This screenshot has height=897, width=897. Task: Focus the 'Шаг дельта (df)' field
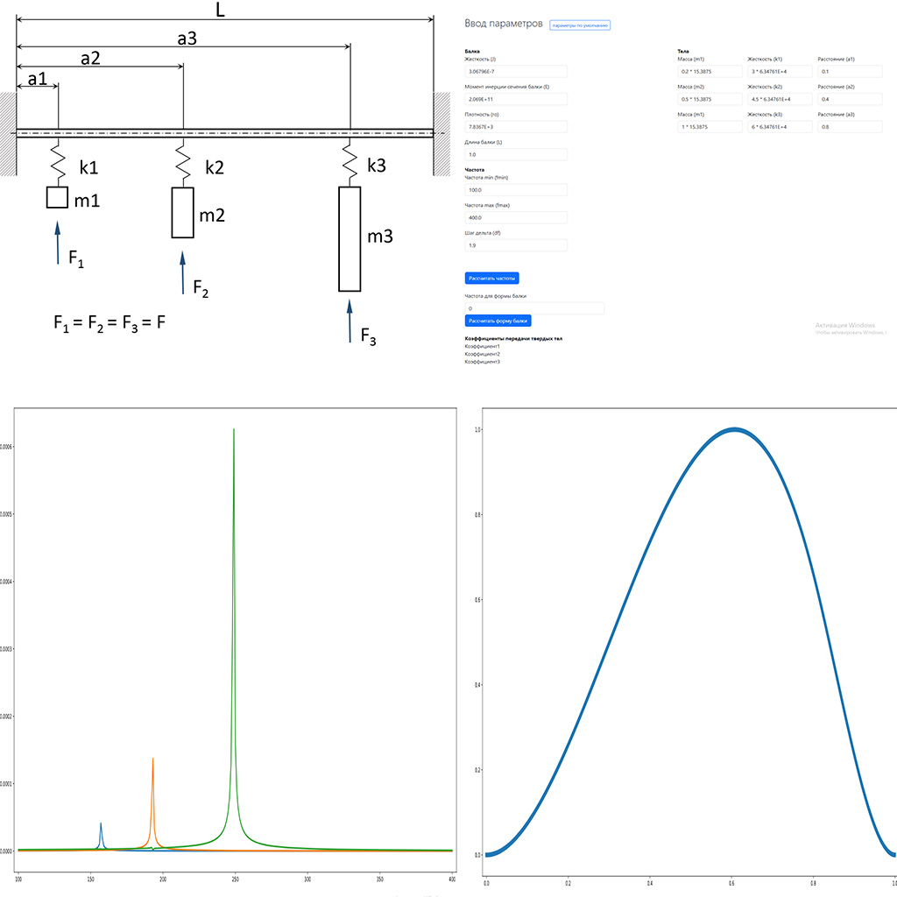tap(516, 245)
